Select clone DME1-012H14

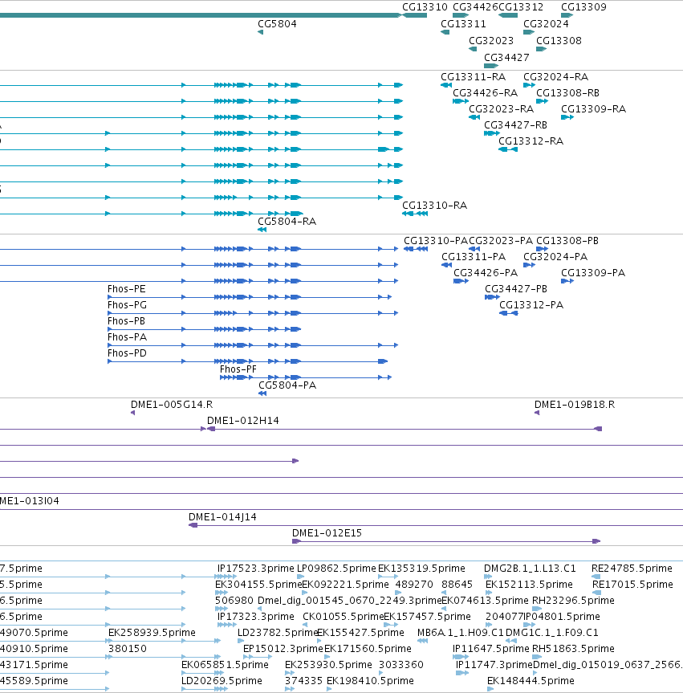[243, 421]
